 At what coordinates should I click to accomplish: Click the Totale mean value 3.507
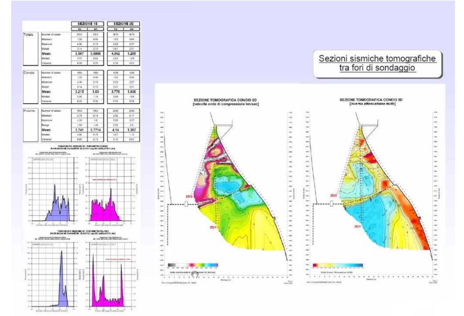[79, 54]
